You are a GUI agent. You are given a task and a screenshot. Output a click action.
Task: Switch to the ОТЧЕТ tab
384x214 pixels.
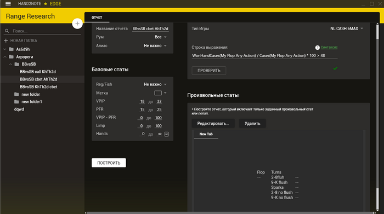(x=97, y=18)
